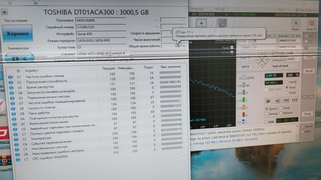Click the green-cross S.M.A.R.T. kit icon
Image resolution: width=321 pixels, height=180 pixels.
click(x=201, y=23)
